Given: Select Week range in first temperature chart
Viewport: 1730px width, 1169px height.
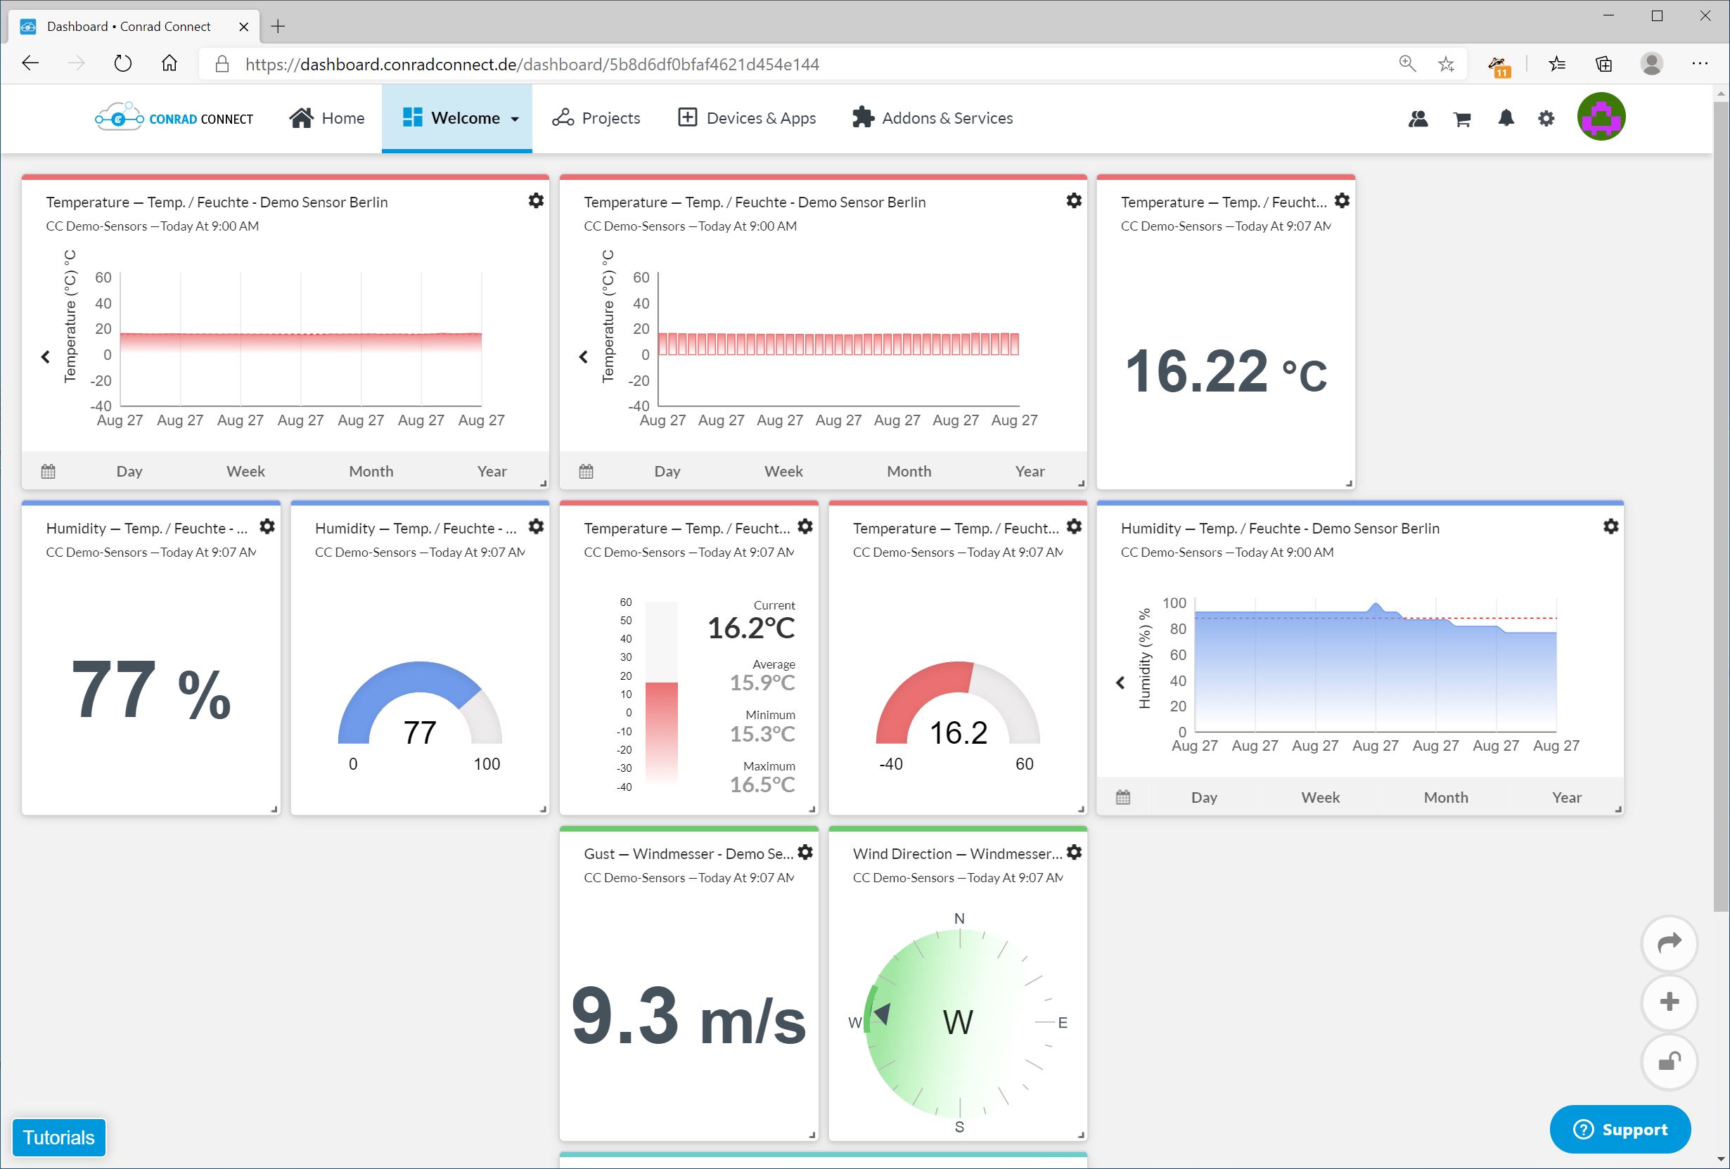Looking at the screenshot, I should [245, 471].
